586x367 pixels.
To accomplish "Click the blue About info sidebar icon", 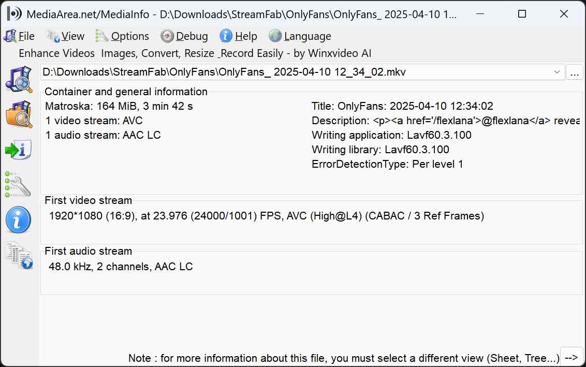I will pos(19,221).
